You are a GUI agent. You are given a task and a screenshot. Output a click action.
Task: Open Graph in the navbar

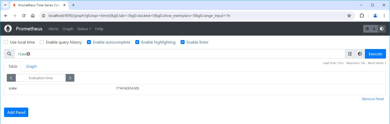point(68,29)
